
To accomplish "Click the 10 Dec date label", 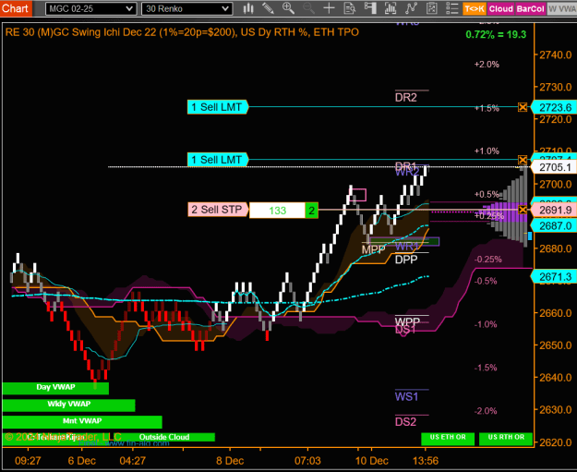I will click(x=372, y=461).
